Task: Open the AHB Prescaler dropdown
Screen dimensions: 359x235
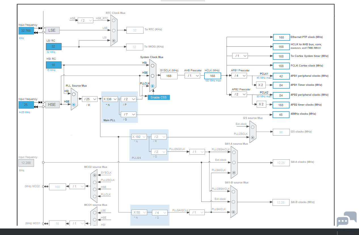Action: click(192, 76)
